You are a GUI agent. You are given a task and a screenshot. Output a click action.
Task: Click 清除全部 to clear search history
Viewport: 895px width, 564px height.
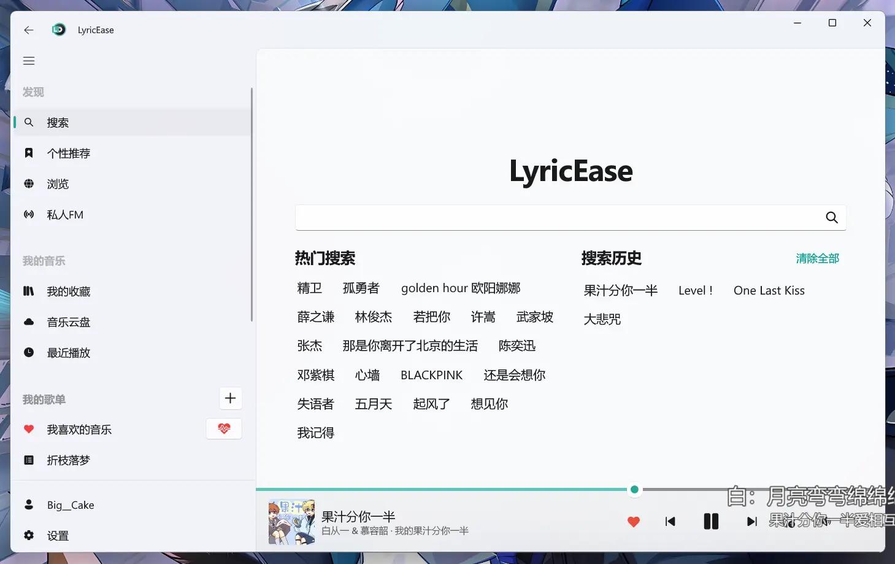(x=817, y=258)
